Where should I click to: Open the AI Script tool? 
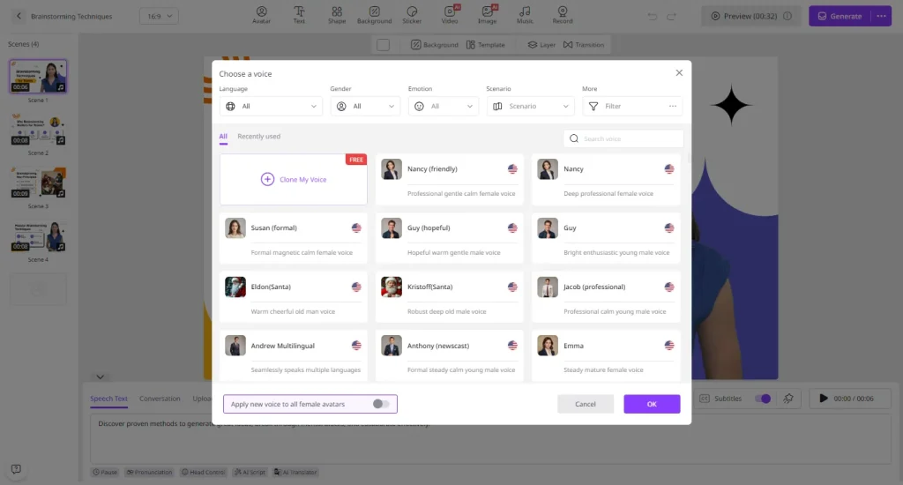point(250,473)
